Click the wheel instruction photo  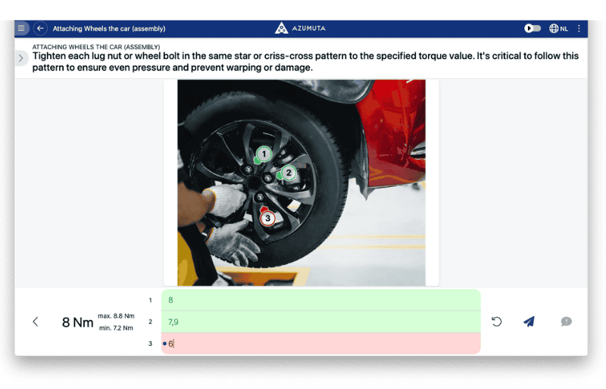301,182
